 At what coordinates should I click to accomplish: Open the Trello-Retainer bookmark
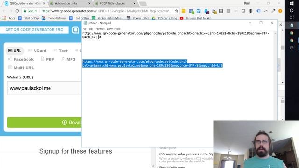pyautogui.click(x=54, y=18)
